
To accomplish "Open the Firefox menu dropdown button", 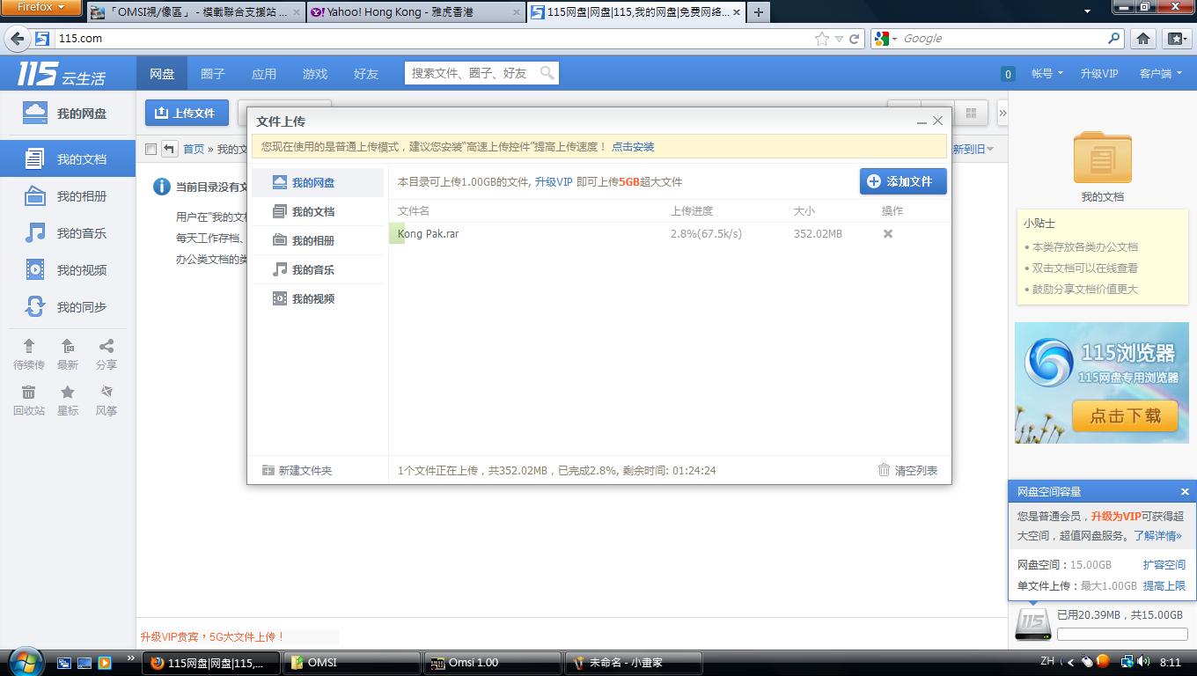I will tap(41, 8).
